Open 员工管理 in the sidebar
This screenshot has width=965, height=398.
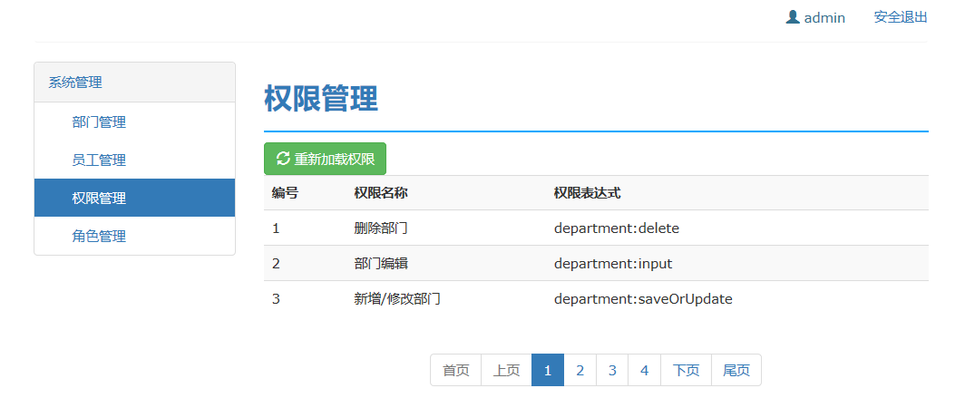click(x=99, y=160)
